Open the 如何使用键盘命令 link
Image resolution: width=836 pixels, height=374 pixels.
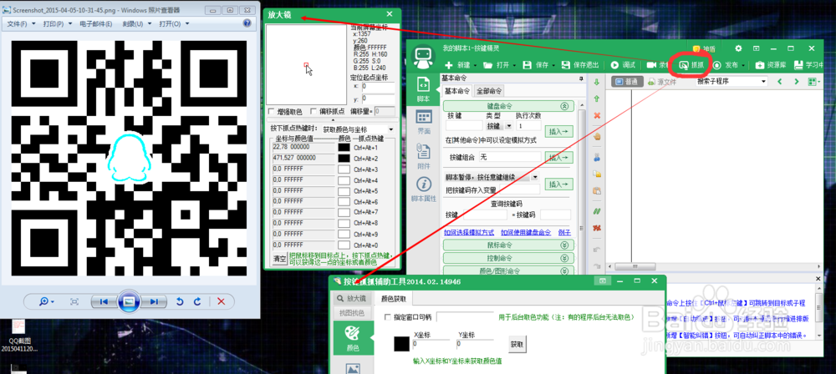pos(526,232)
